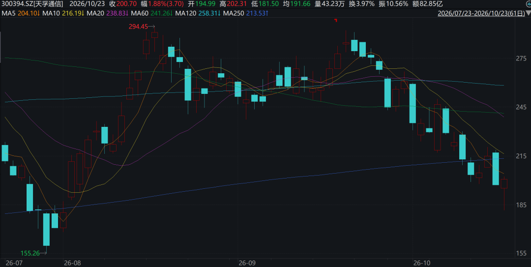Open the date range dropdown arrow
This screenshot has width=531, height=267.
click(528, 14)
